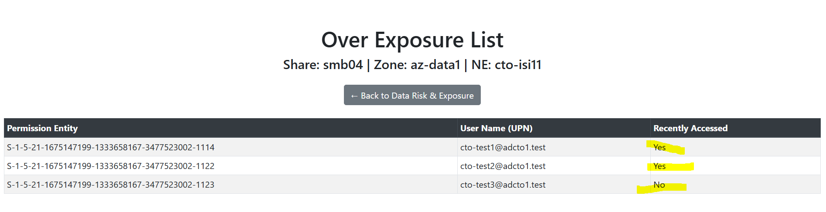Image resolution: width=826 pixels, height=212 pixels.
Task: Click the Share smb04 zone subtitle text
Action: (x=412, y=65)
